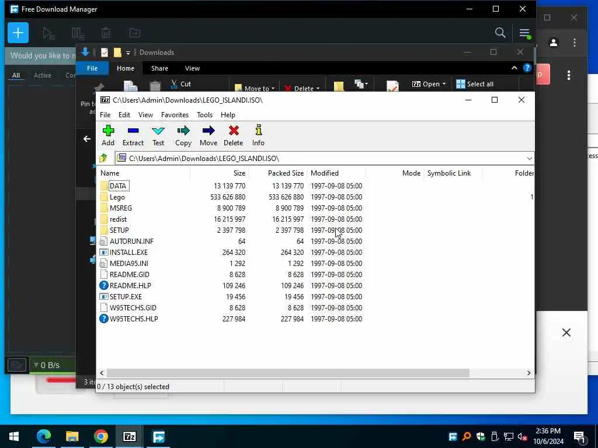This screenshot has width=598, height=448.
Task: Sort by the Packed Size column header
Action: point(277,173)
